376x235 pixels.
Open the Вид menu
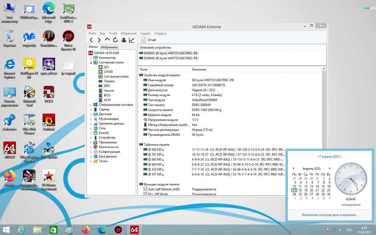pyautogui.click(x=102, y=33)
